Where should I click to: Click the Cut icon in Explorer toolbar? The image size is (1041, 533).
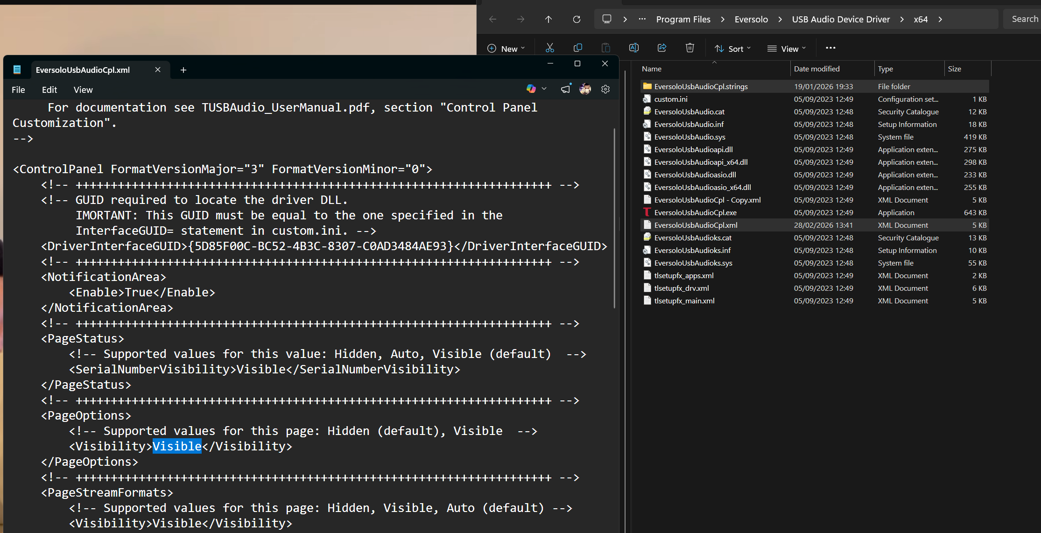[x=550, y=48]
